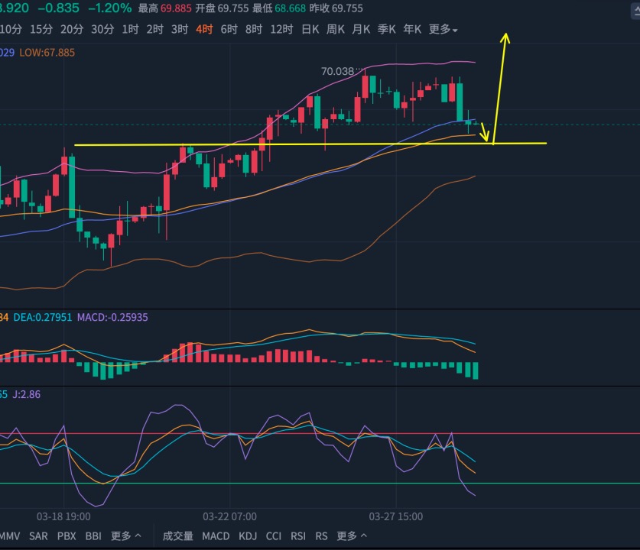Select the 6时 chart interval
The width and height of the screenshot is (640, 550).
pos(229,29)
